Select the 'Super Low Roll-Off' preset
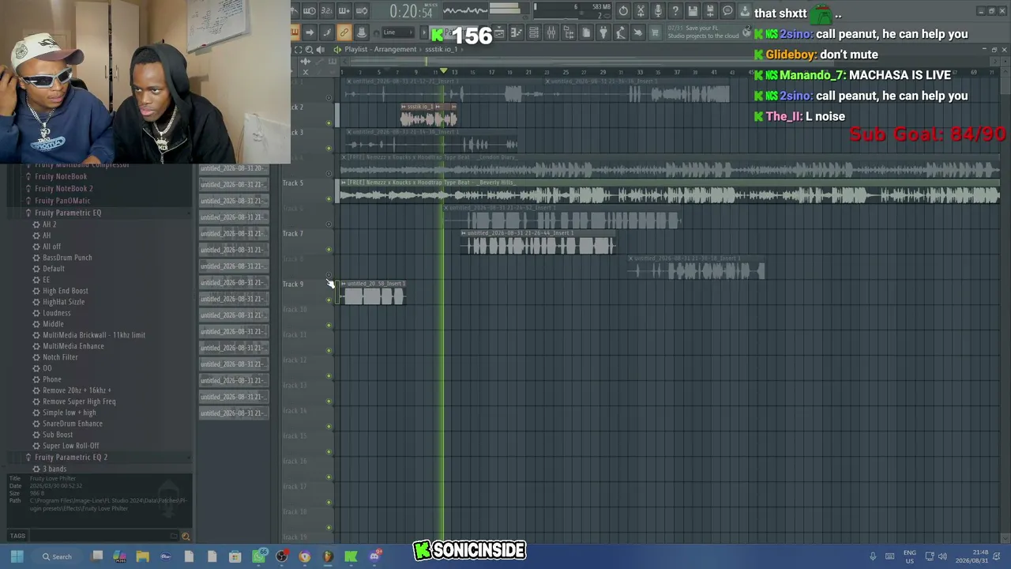The width and height of the screenshot is (1011, 569). click(71, 446)
